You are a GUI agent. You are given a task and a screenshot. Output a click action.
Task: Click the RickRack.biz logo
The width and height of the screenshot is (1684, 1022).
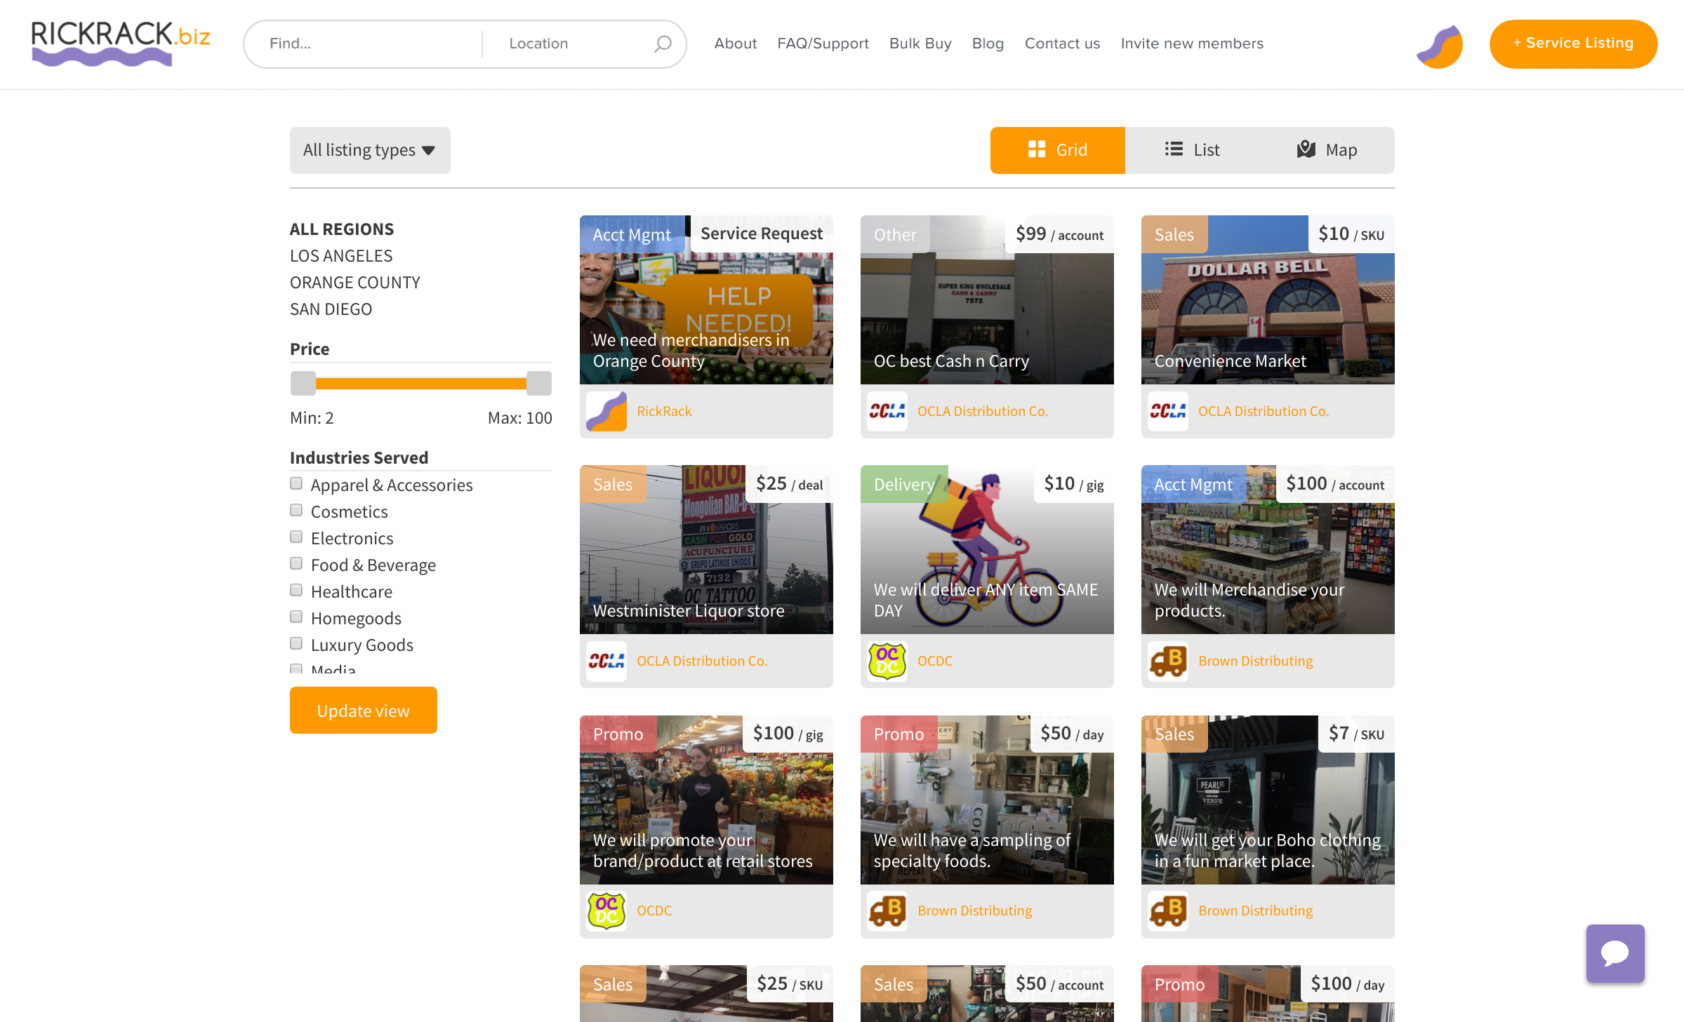(121, 43)
